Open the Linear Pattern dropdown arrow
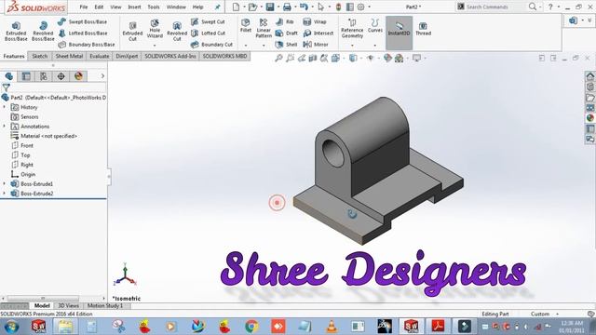596x335 pixels. (264, 46)
